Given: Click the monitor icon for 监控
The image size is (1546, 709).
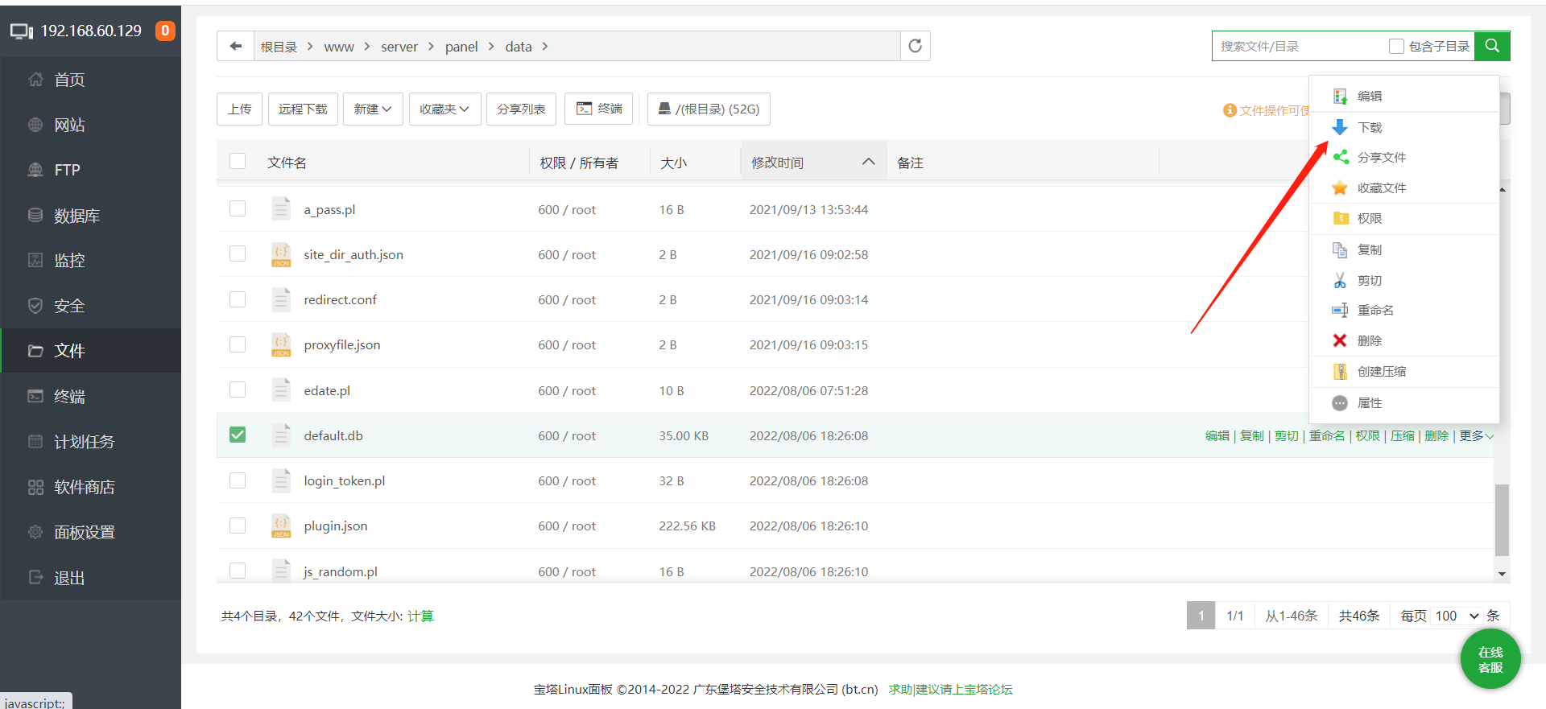Looking at the screenshot, I should pyautogui.click(x=35, y=260).
